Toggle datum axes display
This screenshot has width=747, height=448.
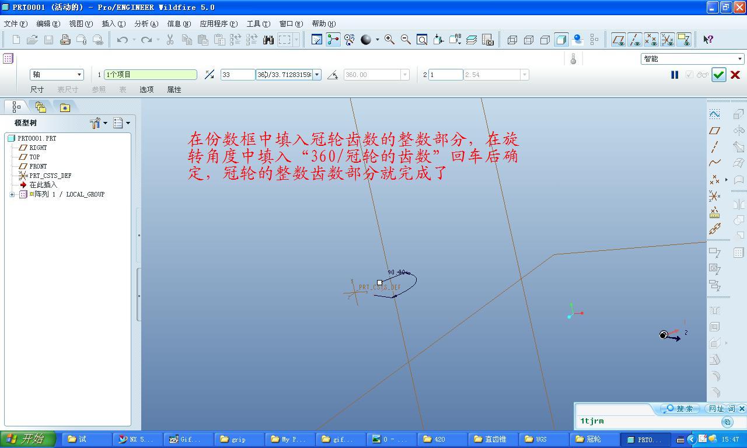(x=634, y=40)
